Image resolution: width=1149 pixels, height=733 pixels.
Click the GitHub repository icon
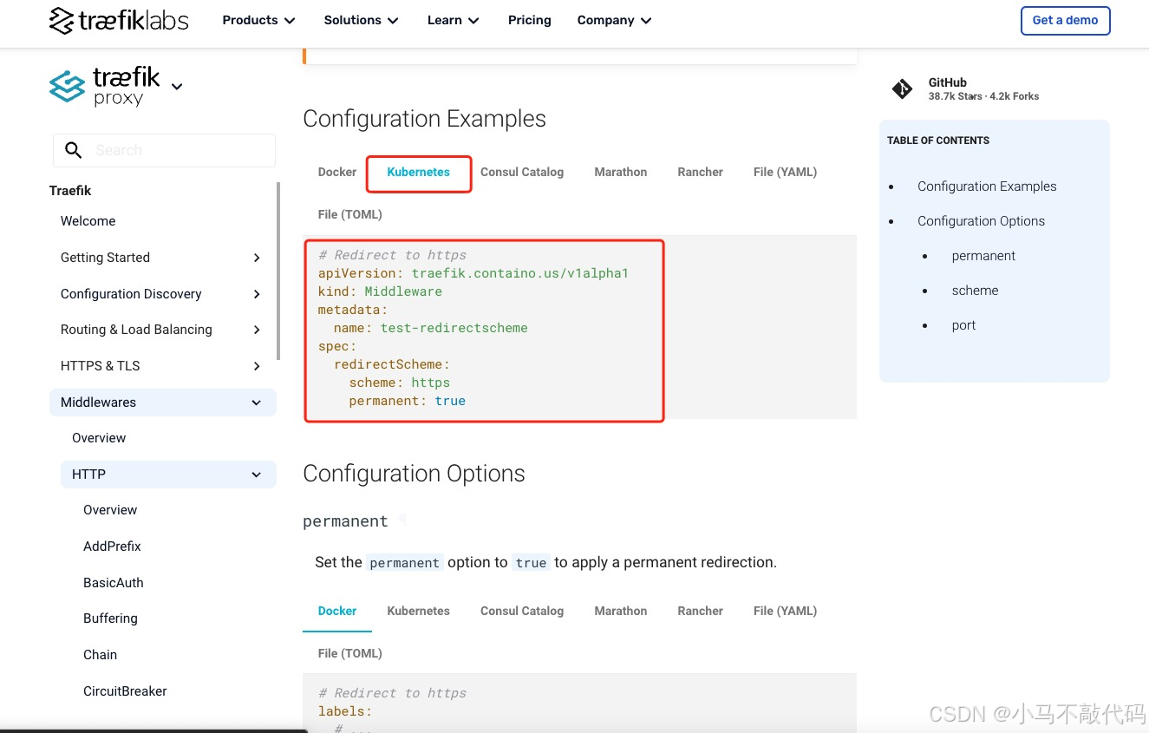click(902, 88)
